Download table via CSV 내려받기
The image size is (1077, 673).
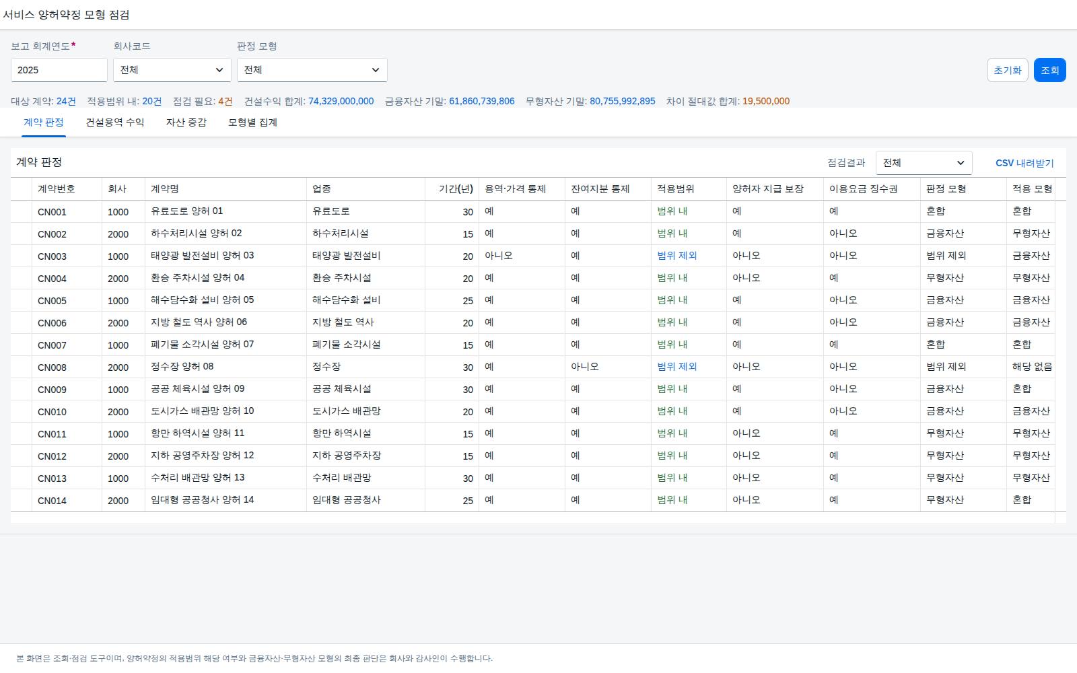point(1024,163)
